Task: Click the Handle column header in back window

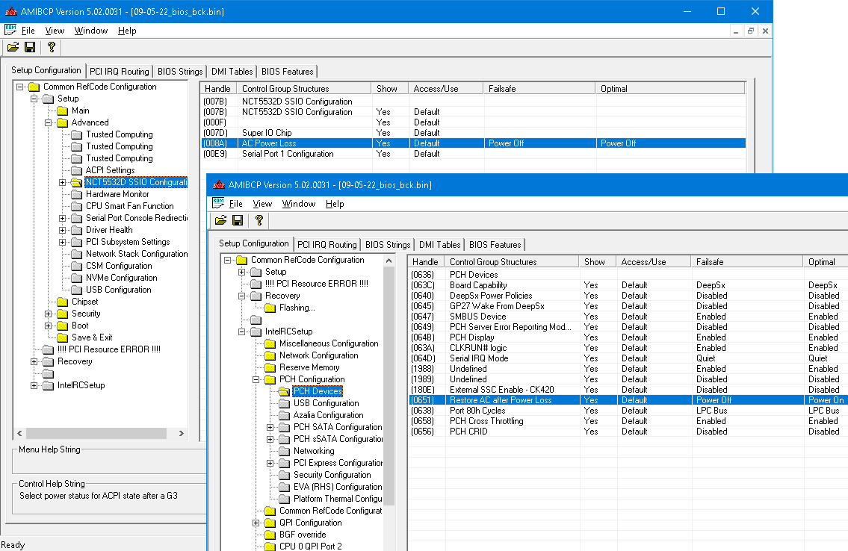Action: click(x=217, y=89)
